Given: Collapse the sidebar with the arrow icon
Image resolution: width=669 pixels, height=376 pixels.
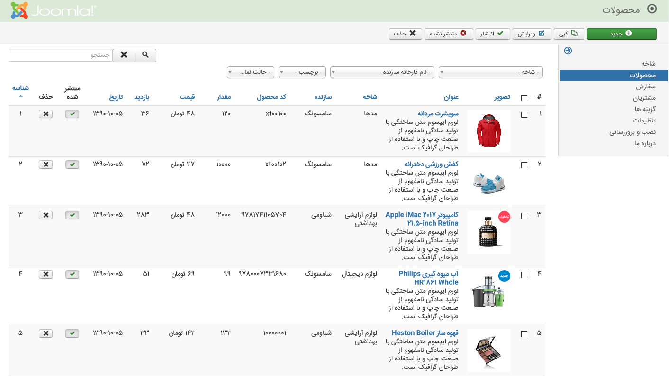Looking at the screenshot, I should pyautogui.click(x=568, y=51).
